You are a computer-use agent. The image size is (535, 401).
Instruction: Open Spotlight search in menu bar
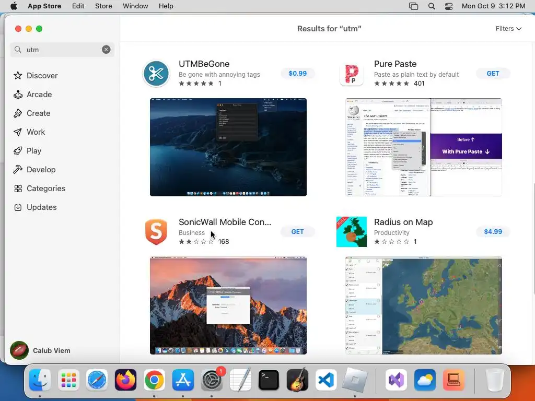431,6
